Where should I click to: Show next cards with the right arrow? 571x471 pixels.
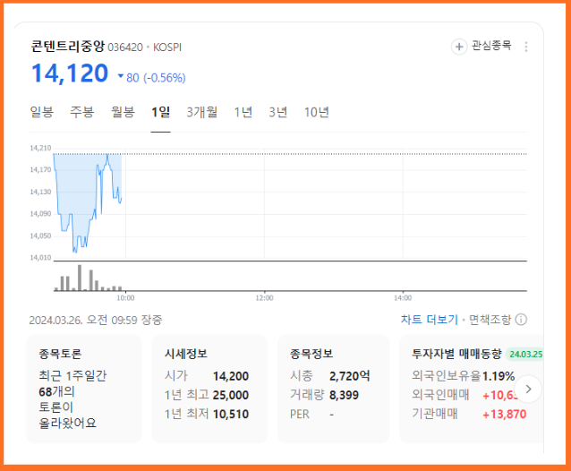click(x=528, y=389)
